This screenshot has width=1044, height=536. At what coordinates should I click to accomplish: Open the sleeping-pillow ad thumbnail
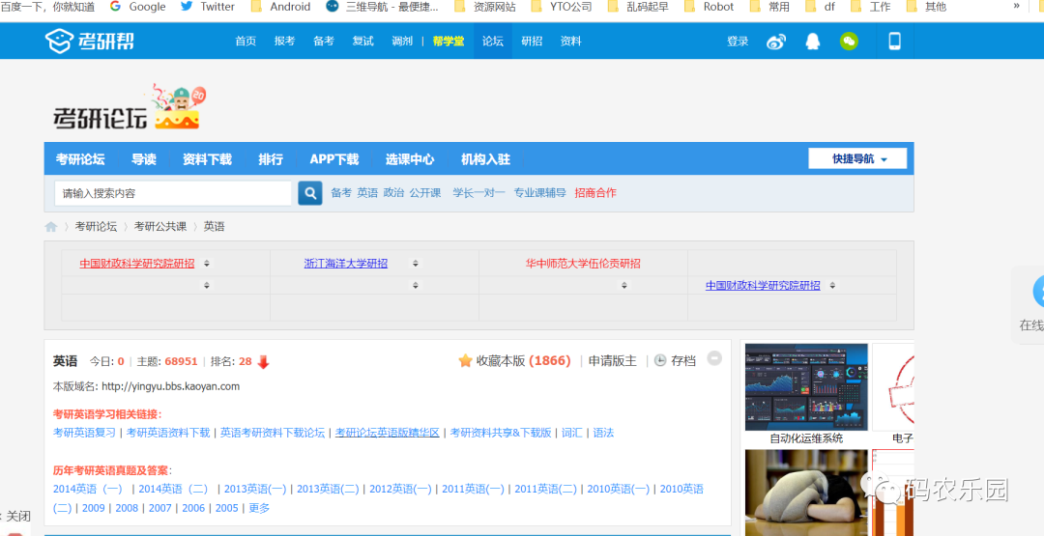806,493
